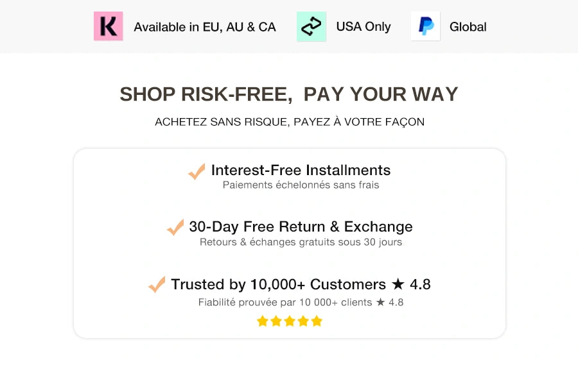The height and width of the screenshot is (365, 578).
Task: Click the Available in EU, AU & CA text
Action: click(204, 27)
